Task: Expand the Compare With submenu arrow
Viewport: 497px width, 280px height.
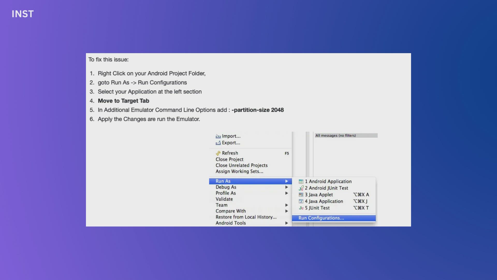Action: (287, 211)
